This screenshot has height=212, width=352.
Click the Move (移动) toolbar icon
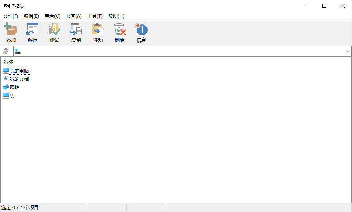(x=97, y=30)
